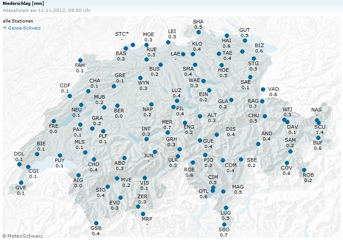The height and width of the screenshot is (240, 343).
Task: Click the GLA station dot
Action: click(231, 100)
